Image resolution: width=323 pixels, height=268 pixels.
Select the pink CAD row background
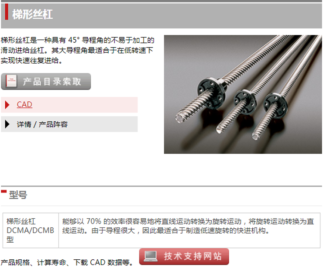tap(69, 105)
